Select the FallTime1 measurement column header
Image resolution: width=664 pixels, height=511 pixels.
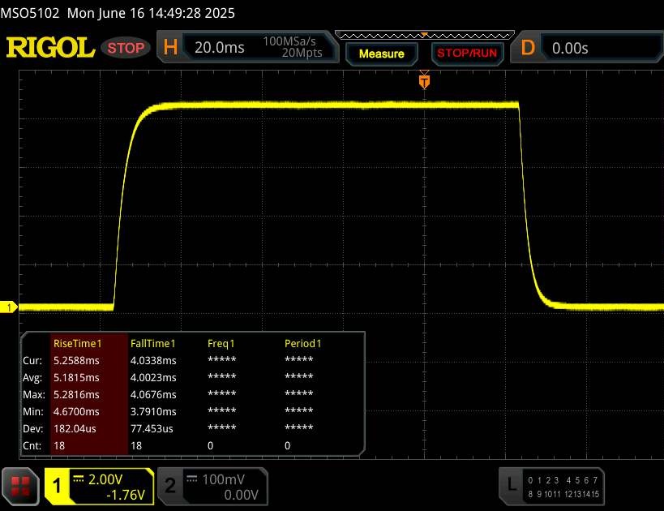(153, 344)
